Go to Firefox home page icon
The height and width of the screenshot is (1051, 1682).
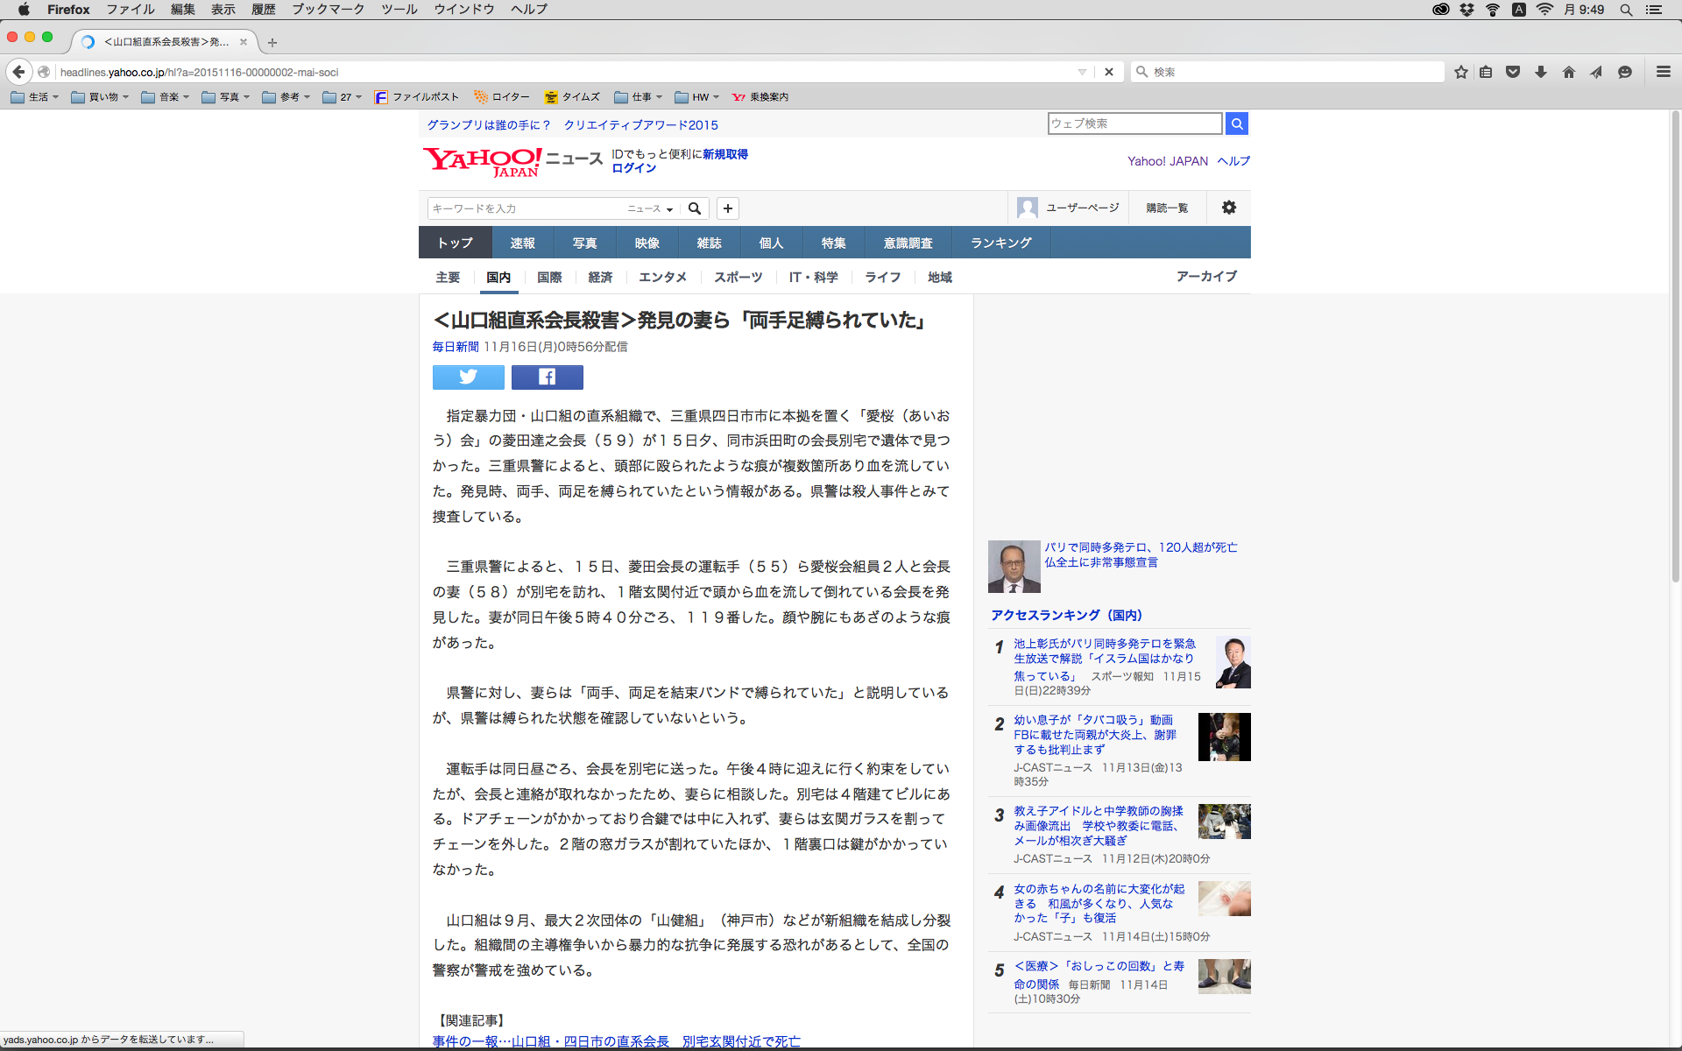pyautogui.click(x=1568, y=72)
